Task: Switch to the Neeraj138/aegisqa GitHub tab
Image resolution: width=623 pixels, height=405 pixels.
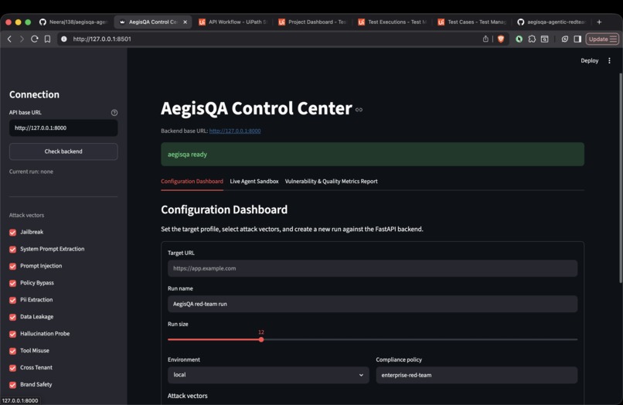Action: (x=73, y=22)
